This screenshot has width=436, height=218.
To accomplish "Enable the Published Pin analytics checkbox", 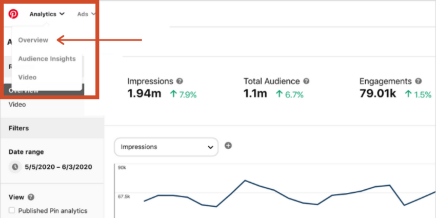I will pyautogui.click(x=12, y=210).
